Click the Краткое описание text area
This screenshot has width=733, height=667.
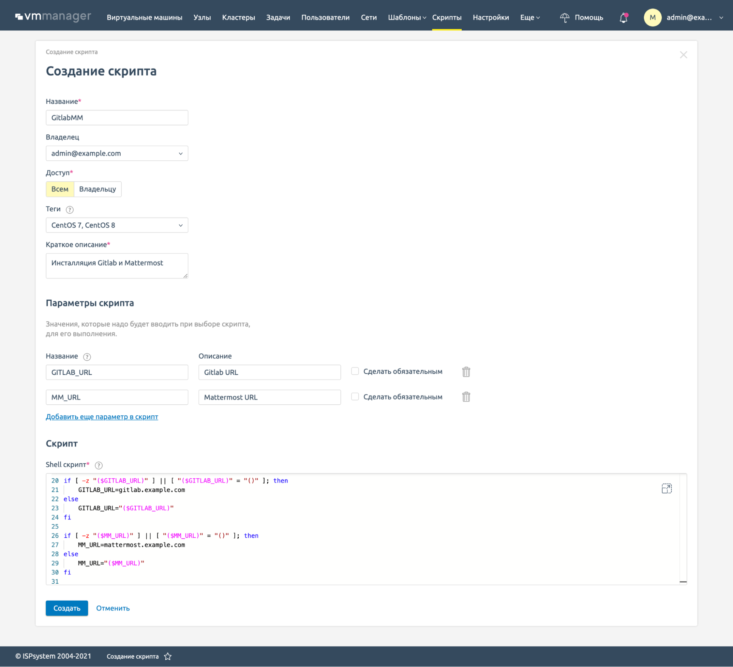(x=117, y=266)
